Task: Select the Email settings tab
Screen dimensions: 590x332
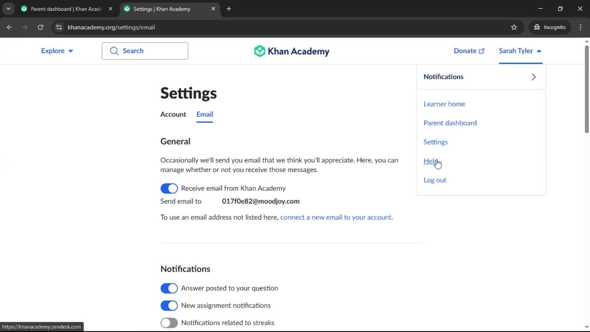Action: click(205, 114)
